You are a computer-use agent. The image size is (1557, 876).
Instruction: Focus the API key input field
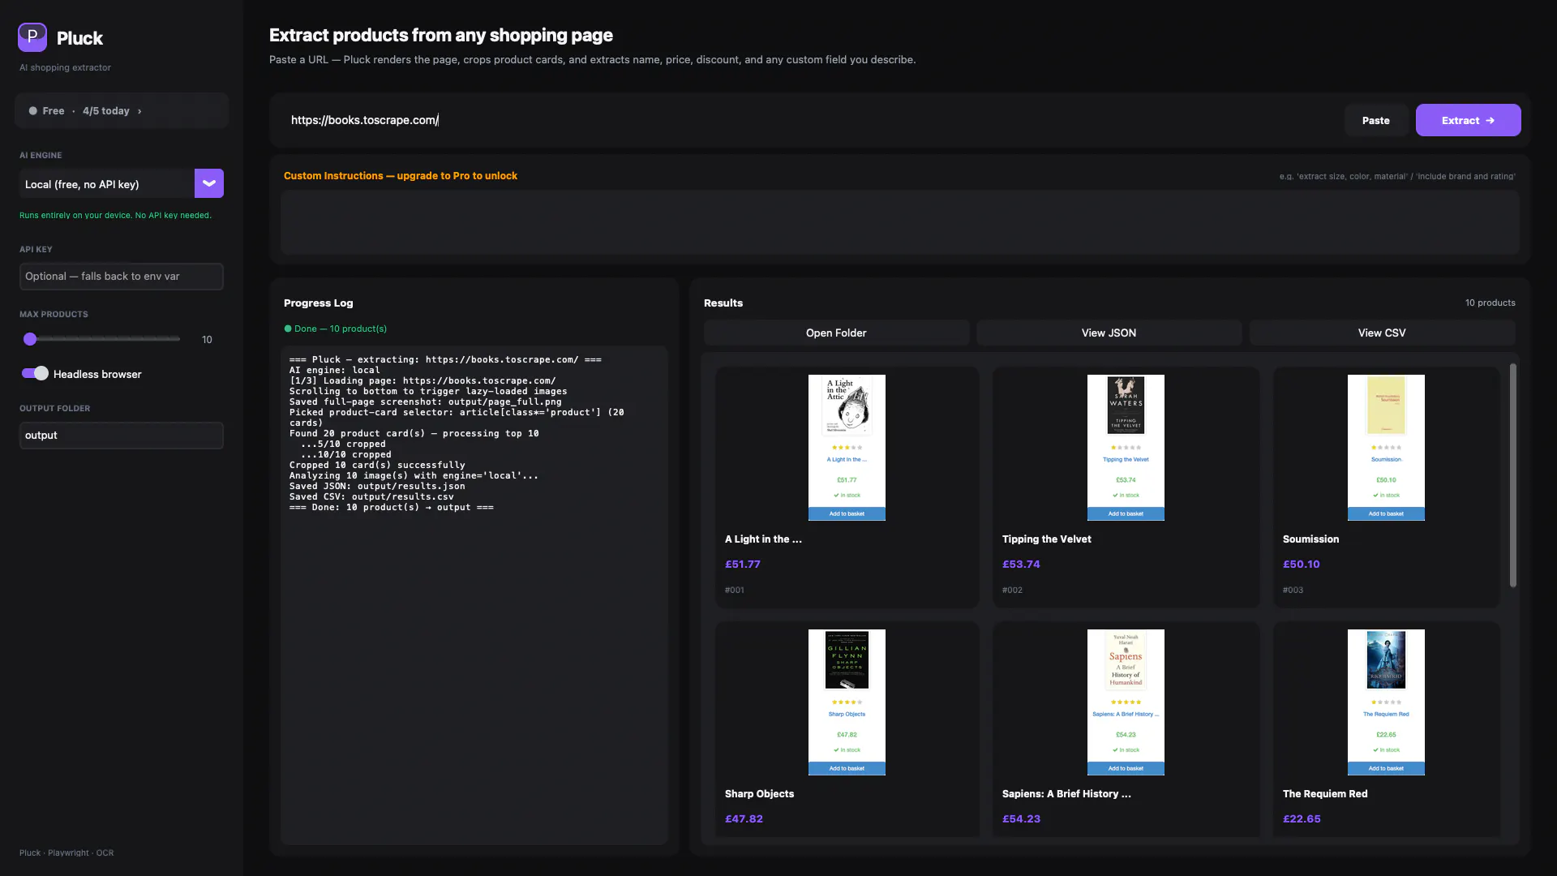click(122, 276)
